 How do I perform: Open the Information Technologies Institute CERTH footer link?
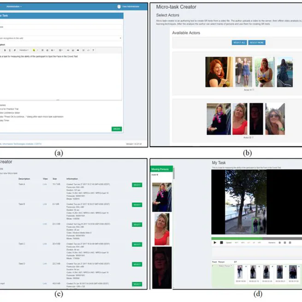21,144
